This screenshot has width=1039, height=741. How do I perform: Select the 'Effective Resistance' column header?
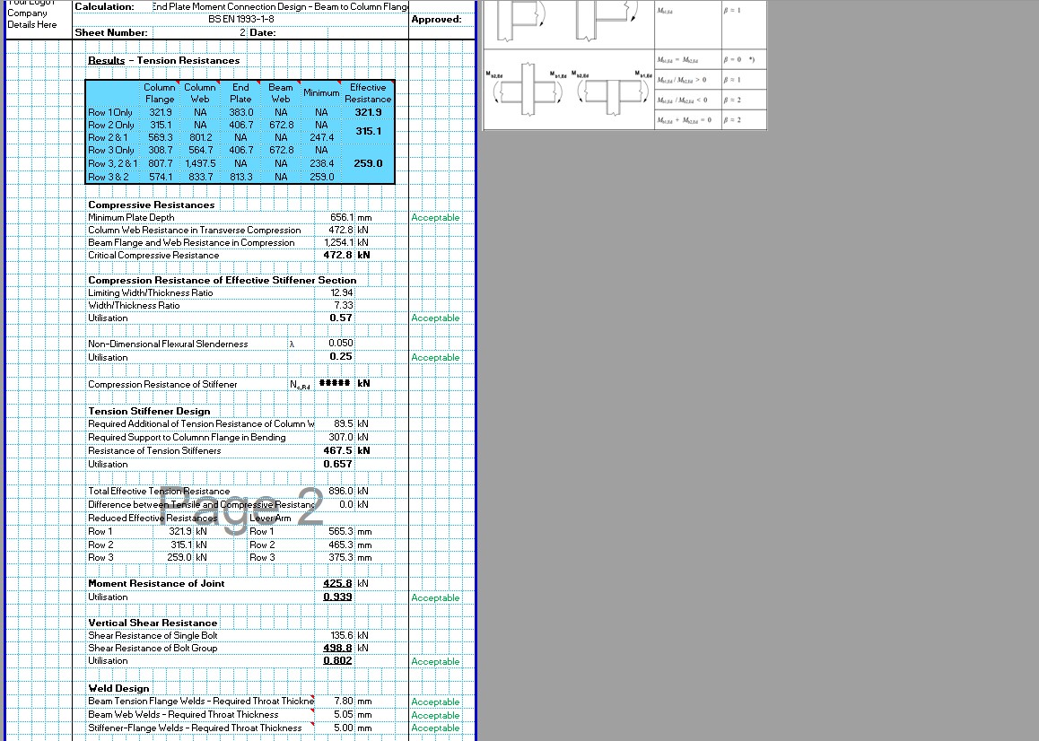pyautogui.click(x=368, y=93)
